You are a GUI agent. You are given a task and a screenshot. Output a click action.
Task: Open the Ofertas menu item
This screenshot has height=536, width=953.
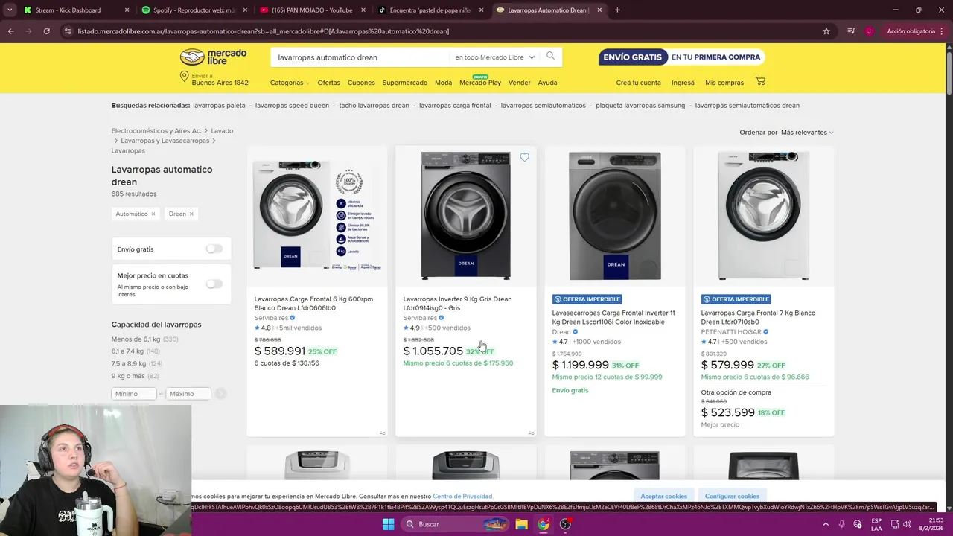tap(328, 83)
